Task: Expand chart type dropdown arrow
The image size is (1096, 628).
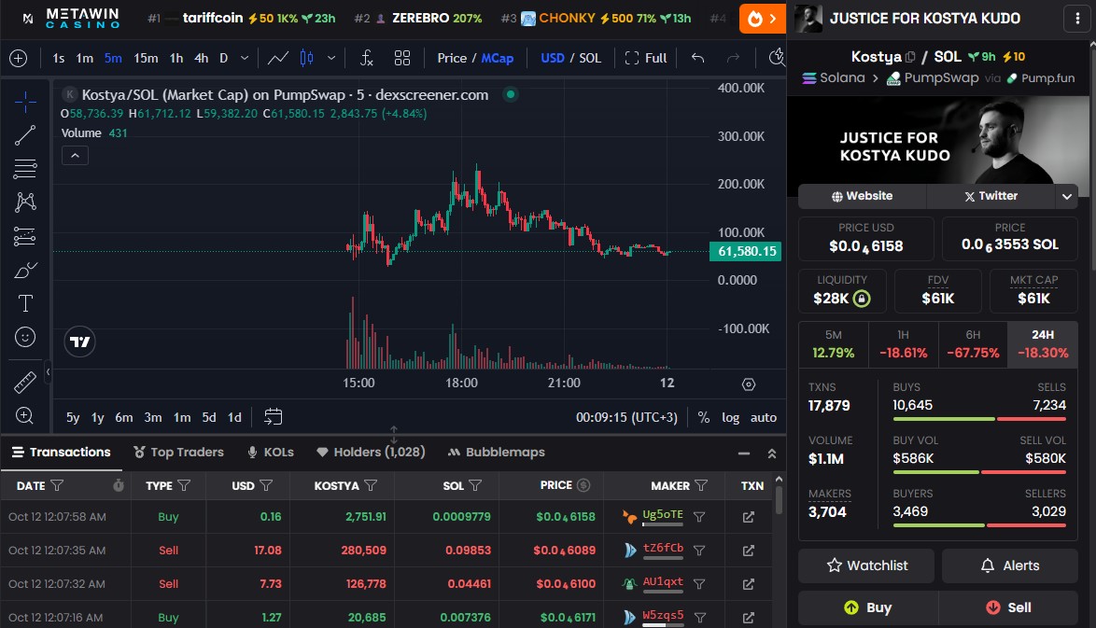Action: pyautogui.click(x=331, y=58)
